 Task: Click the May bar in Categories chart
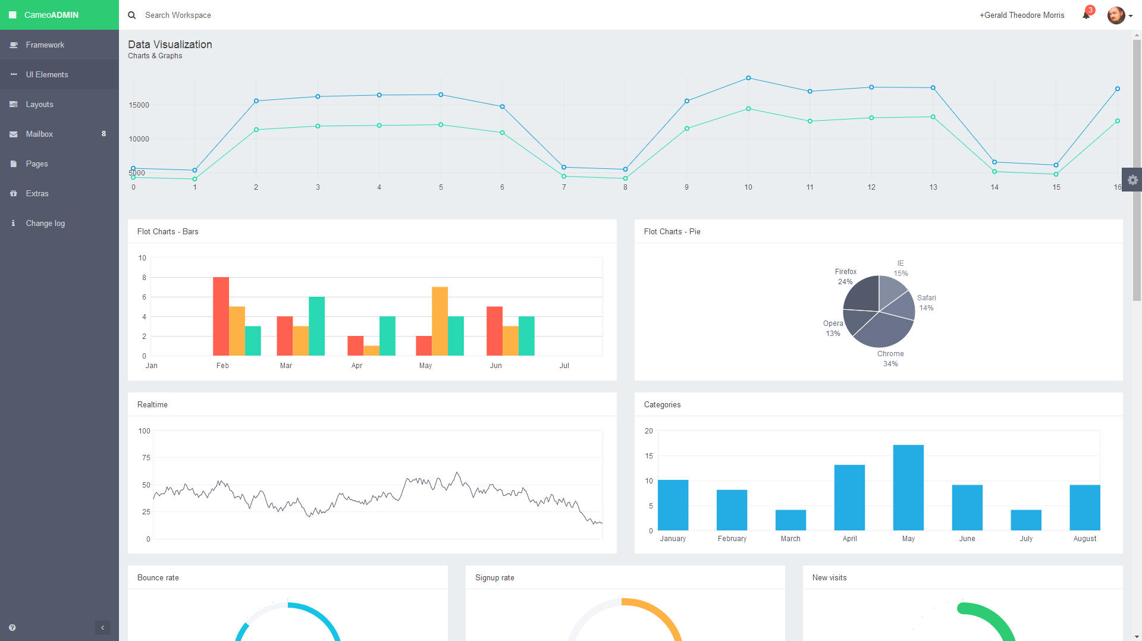(x=908, y=488)
